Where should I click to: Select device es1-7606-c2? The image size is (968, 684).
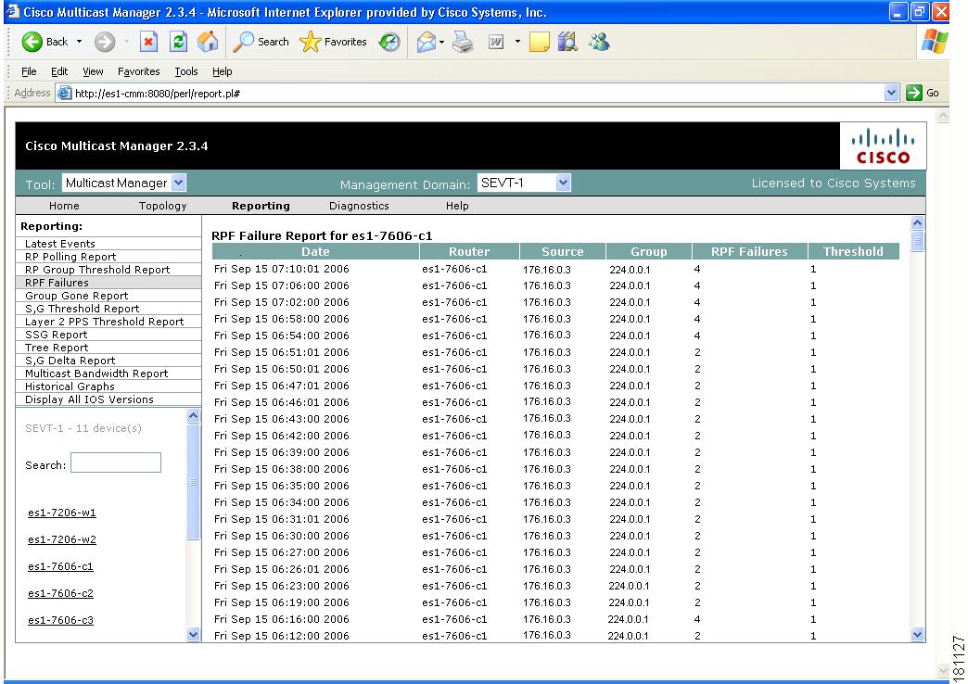pyautogui.click(x=60, y=593)
